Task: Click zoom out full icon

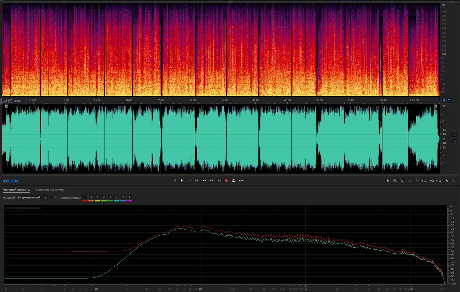Action: pyautogui.click(x=417, y=181)
